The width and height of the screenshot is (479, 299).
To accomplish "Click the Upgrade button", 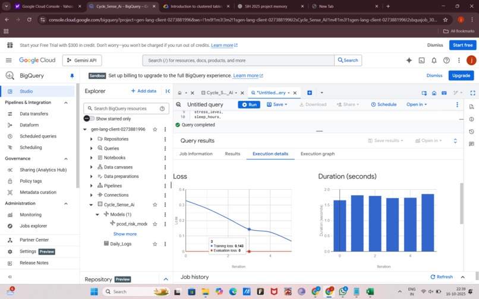I will [x=461, y=76].
